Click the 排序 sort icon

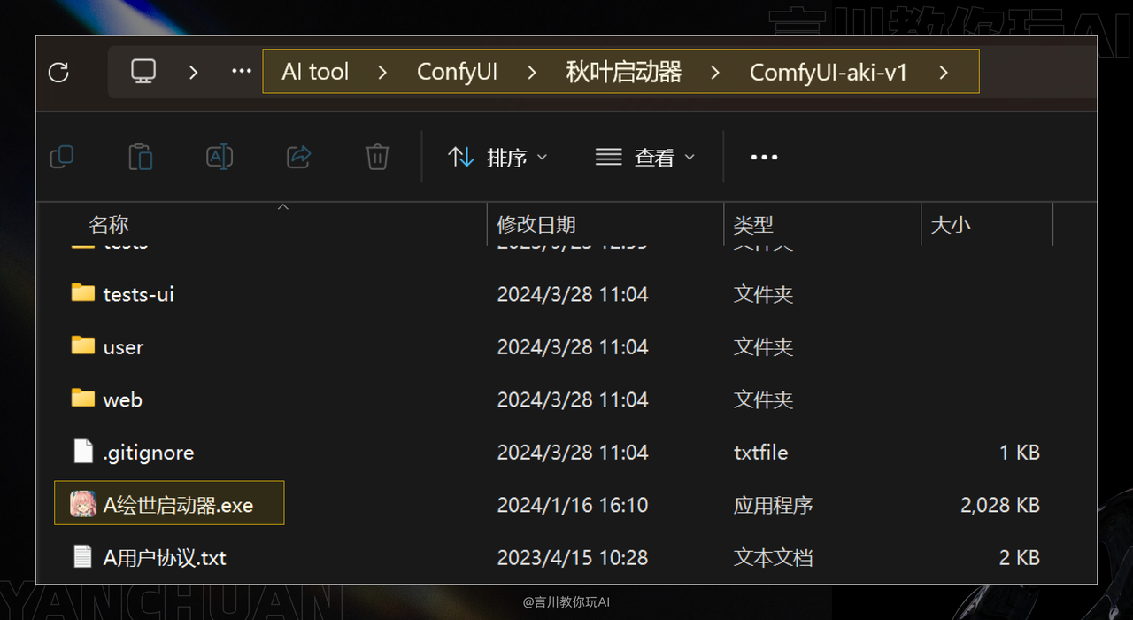(x=461, y=157)
